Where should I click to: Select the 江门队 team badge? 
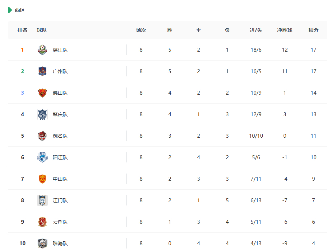(42, 200)
